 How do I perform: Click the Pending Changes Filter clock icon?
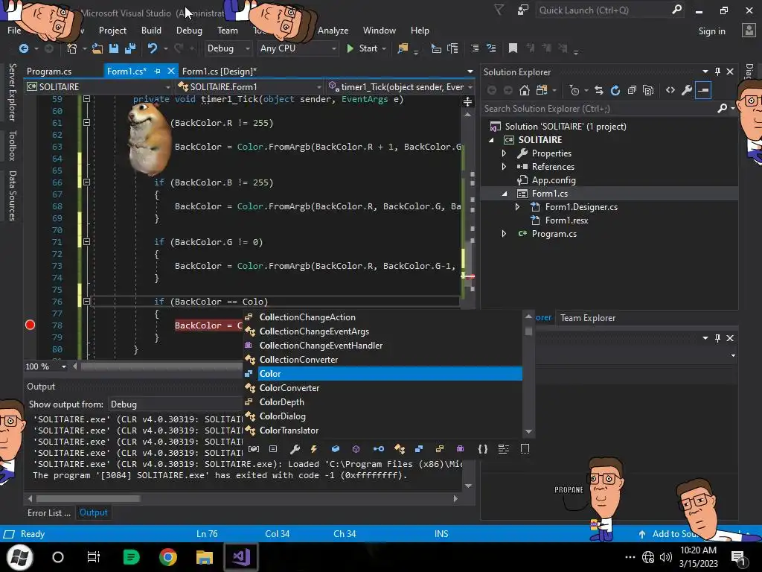tap(574, 90)
